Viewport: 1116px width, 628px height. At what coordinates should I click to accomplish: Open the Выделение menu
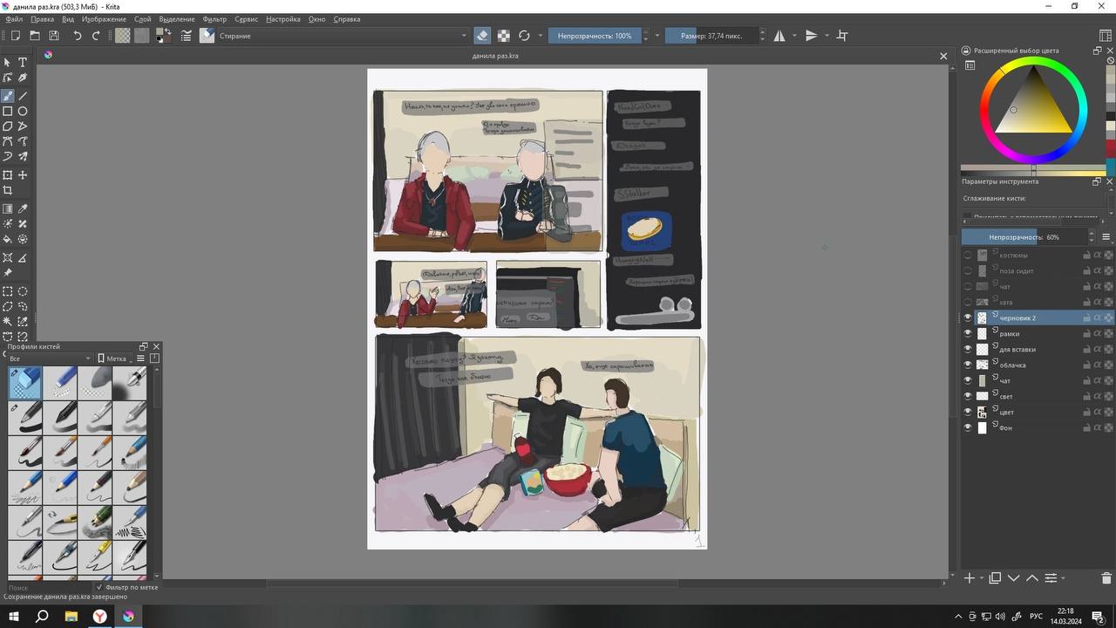pyautogui.click(x=177, y=18)
